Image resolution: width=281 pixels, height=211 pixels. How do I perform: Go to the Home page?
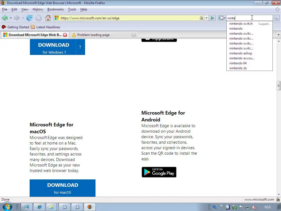click(48, 18)
